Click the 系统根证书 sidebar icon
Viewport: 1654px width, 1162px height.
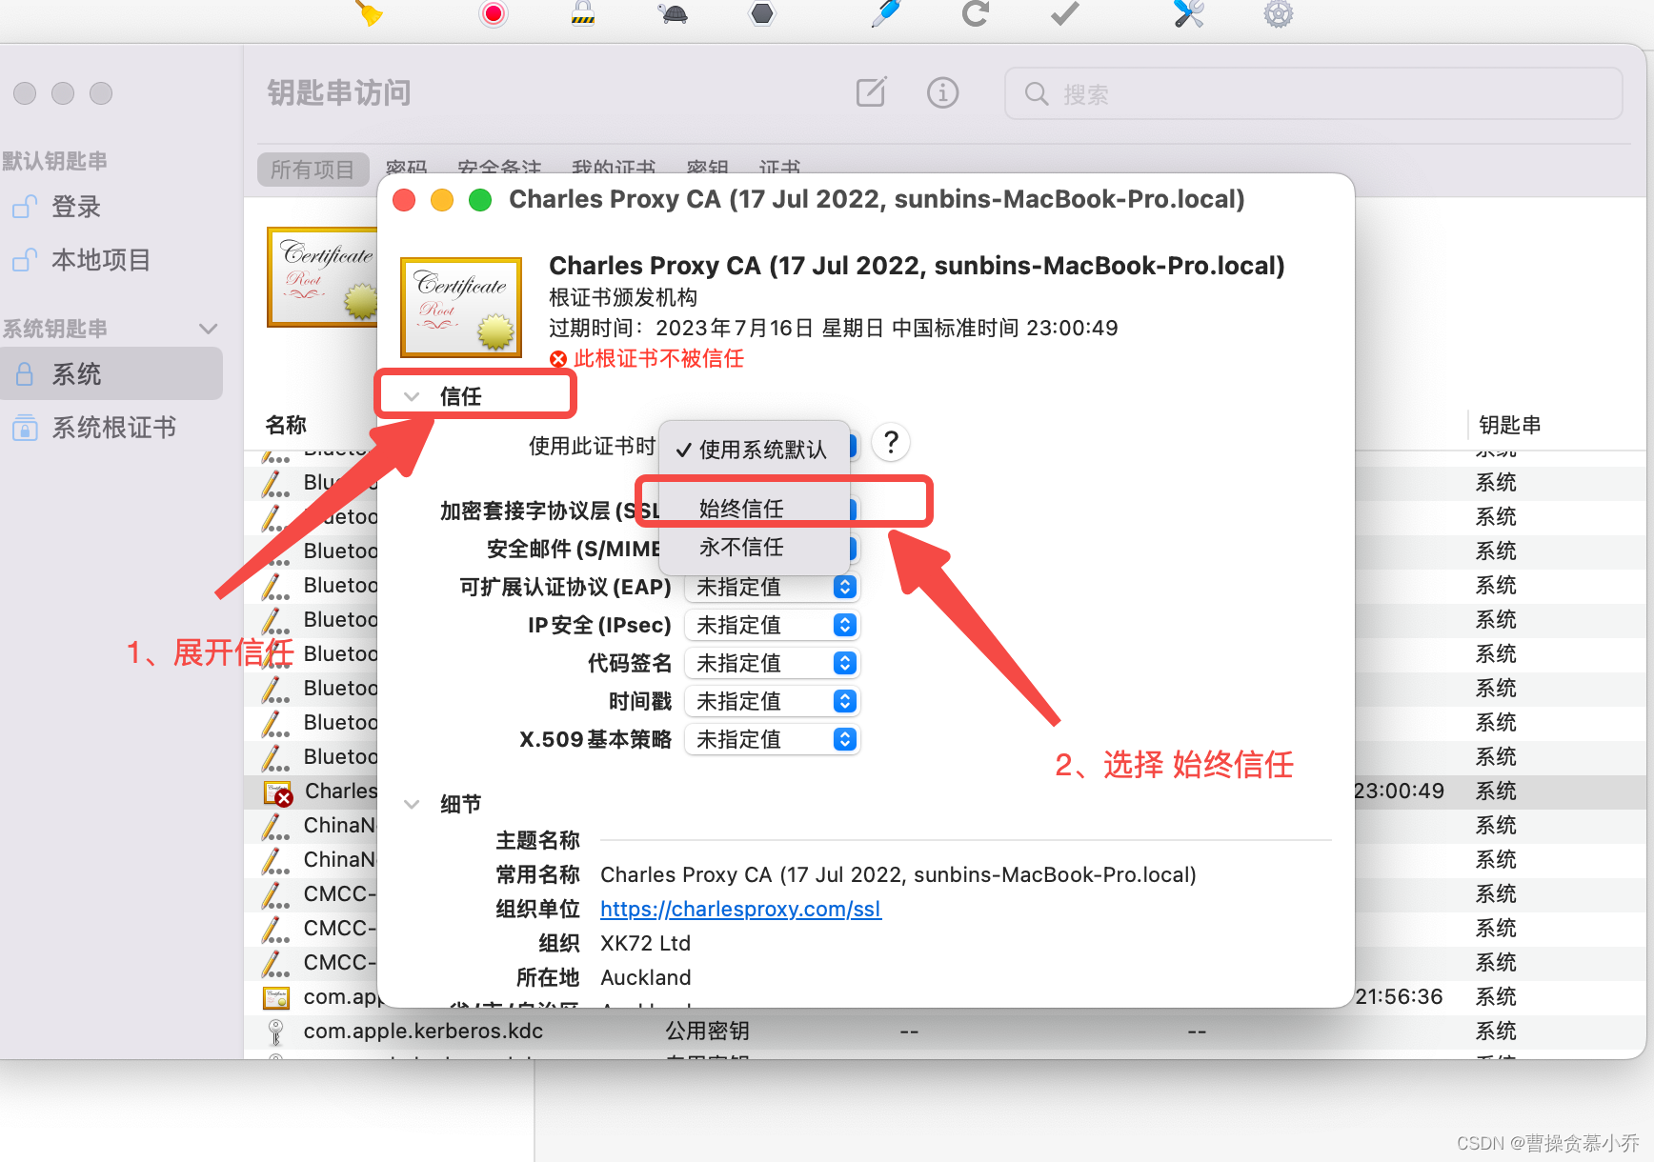point(25,428)
